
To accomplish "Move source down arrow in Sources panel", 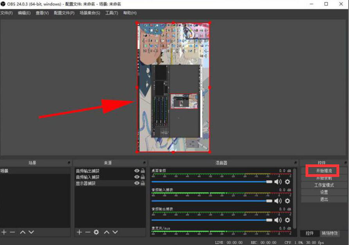I will tap(115, 232).
